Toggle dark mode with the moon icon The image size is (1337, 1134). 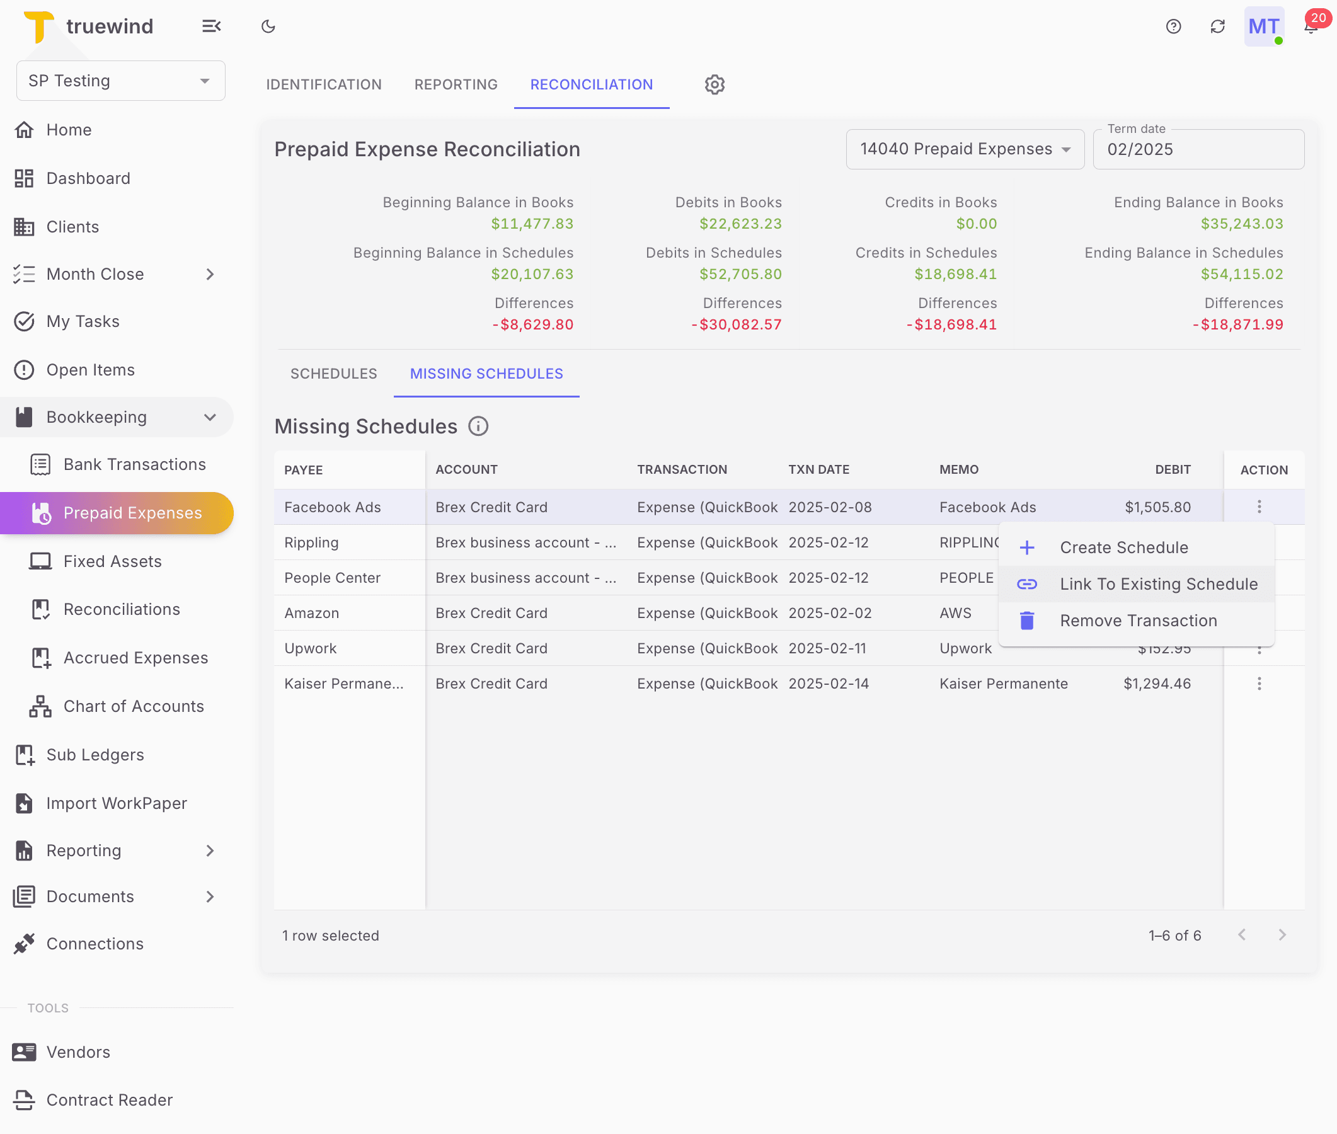268,26
